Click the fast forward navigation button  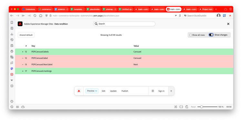click(x=29, y=15)
